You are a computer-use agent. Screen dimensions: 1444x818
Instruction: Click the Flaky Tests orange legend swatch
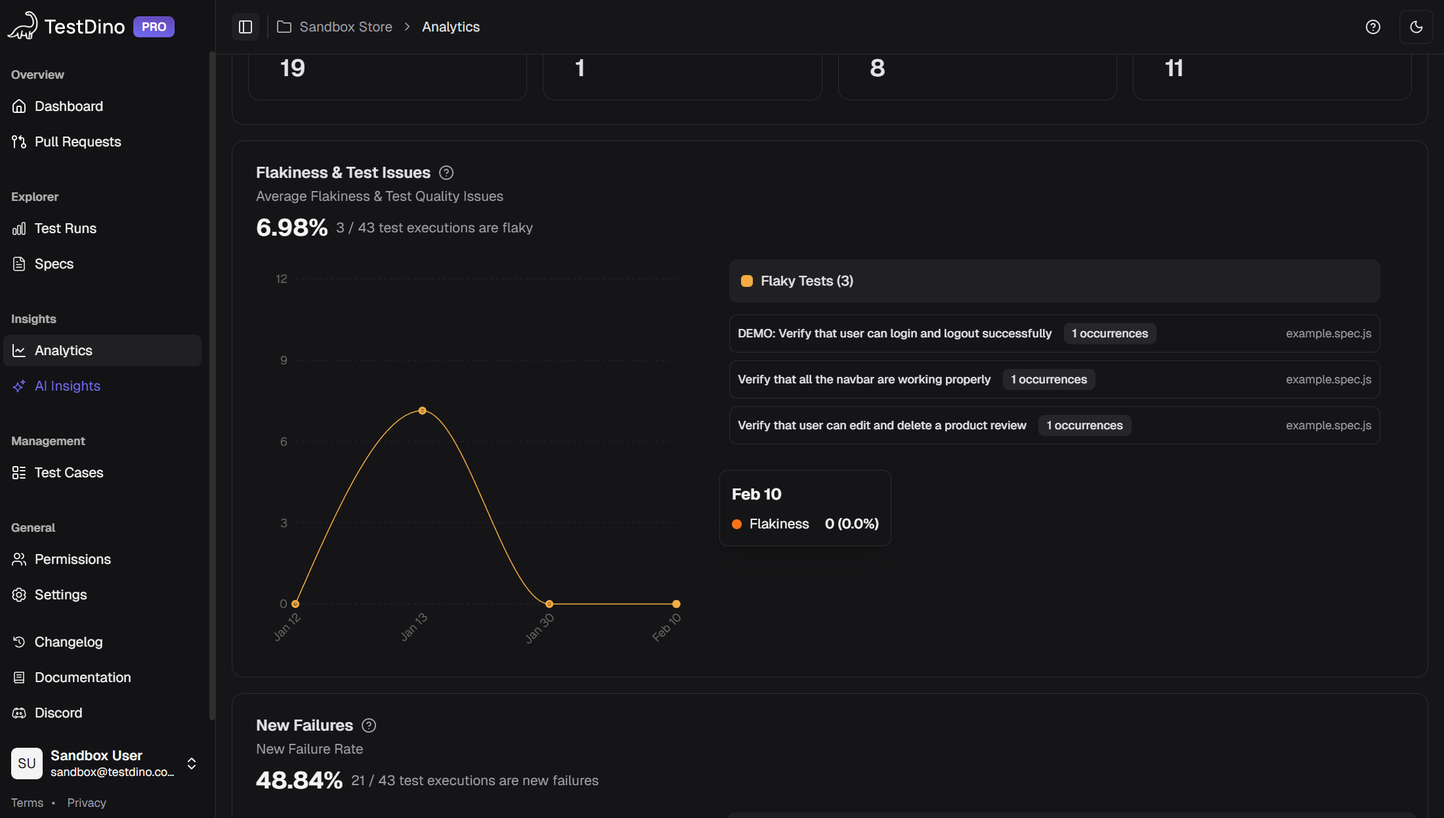tap(746, 281)
